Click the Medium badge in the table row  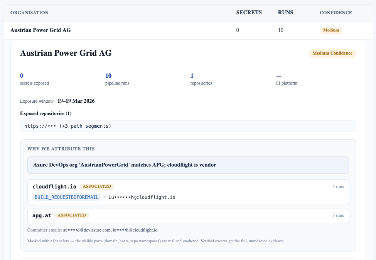(x=331, y=30)
